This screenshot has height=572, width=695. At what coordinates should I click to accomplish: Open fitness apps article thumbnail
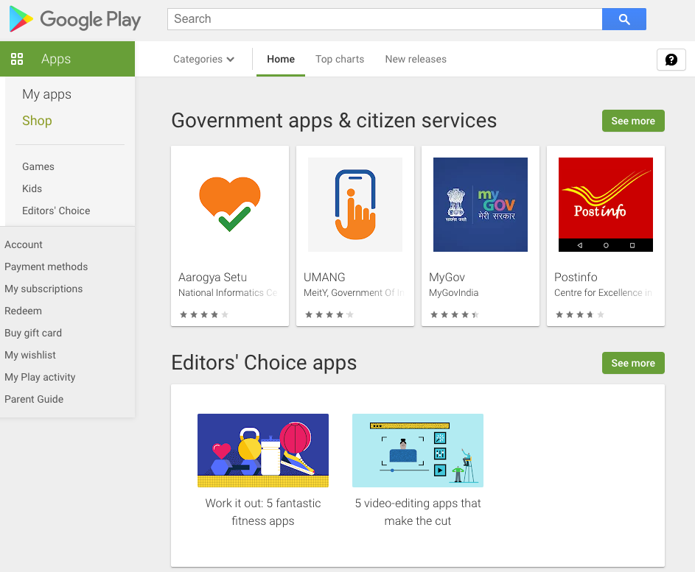click(x=263, y=451)
